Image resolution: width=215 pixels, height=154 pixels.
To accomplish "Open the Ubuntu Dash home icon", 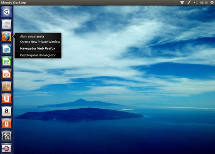I will [x=7, y=12].
